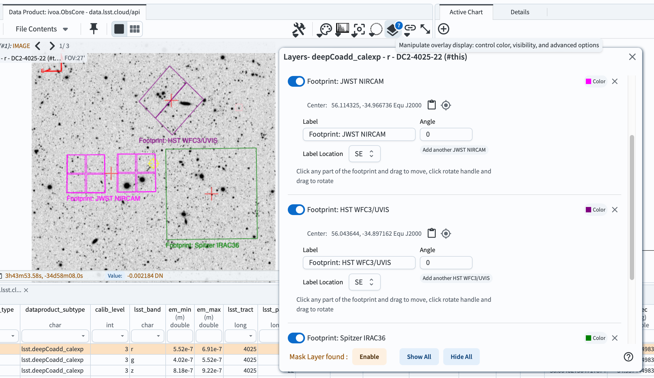Viewport: 654px width, 378px height.
Task: Toggle the Footprint: Spitzer IRAC36 layer on/off
Action: (296, 338)
